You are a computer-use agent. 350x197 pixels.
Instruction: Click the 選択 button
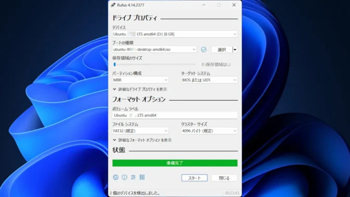(222, 50)
